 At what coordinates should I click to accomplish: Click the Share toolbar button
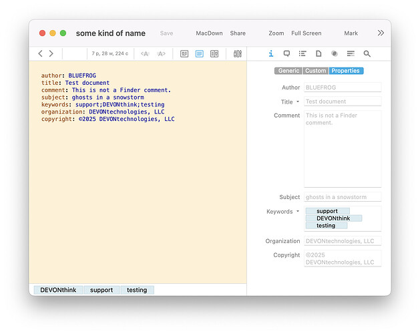(238, 33)
